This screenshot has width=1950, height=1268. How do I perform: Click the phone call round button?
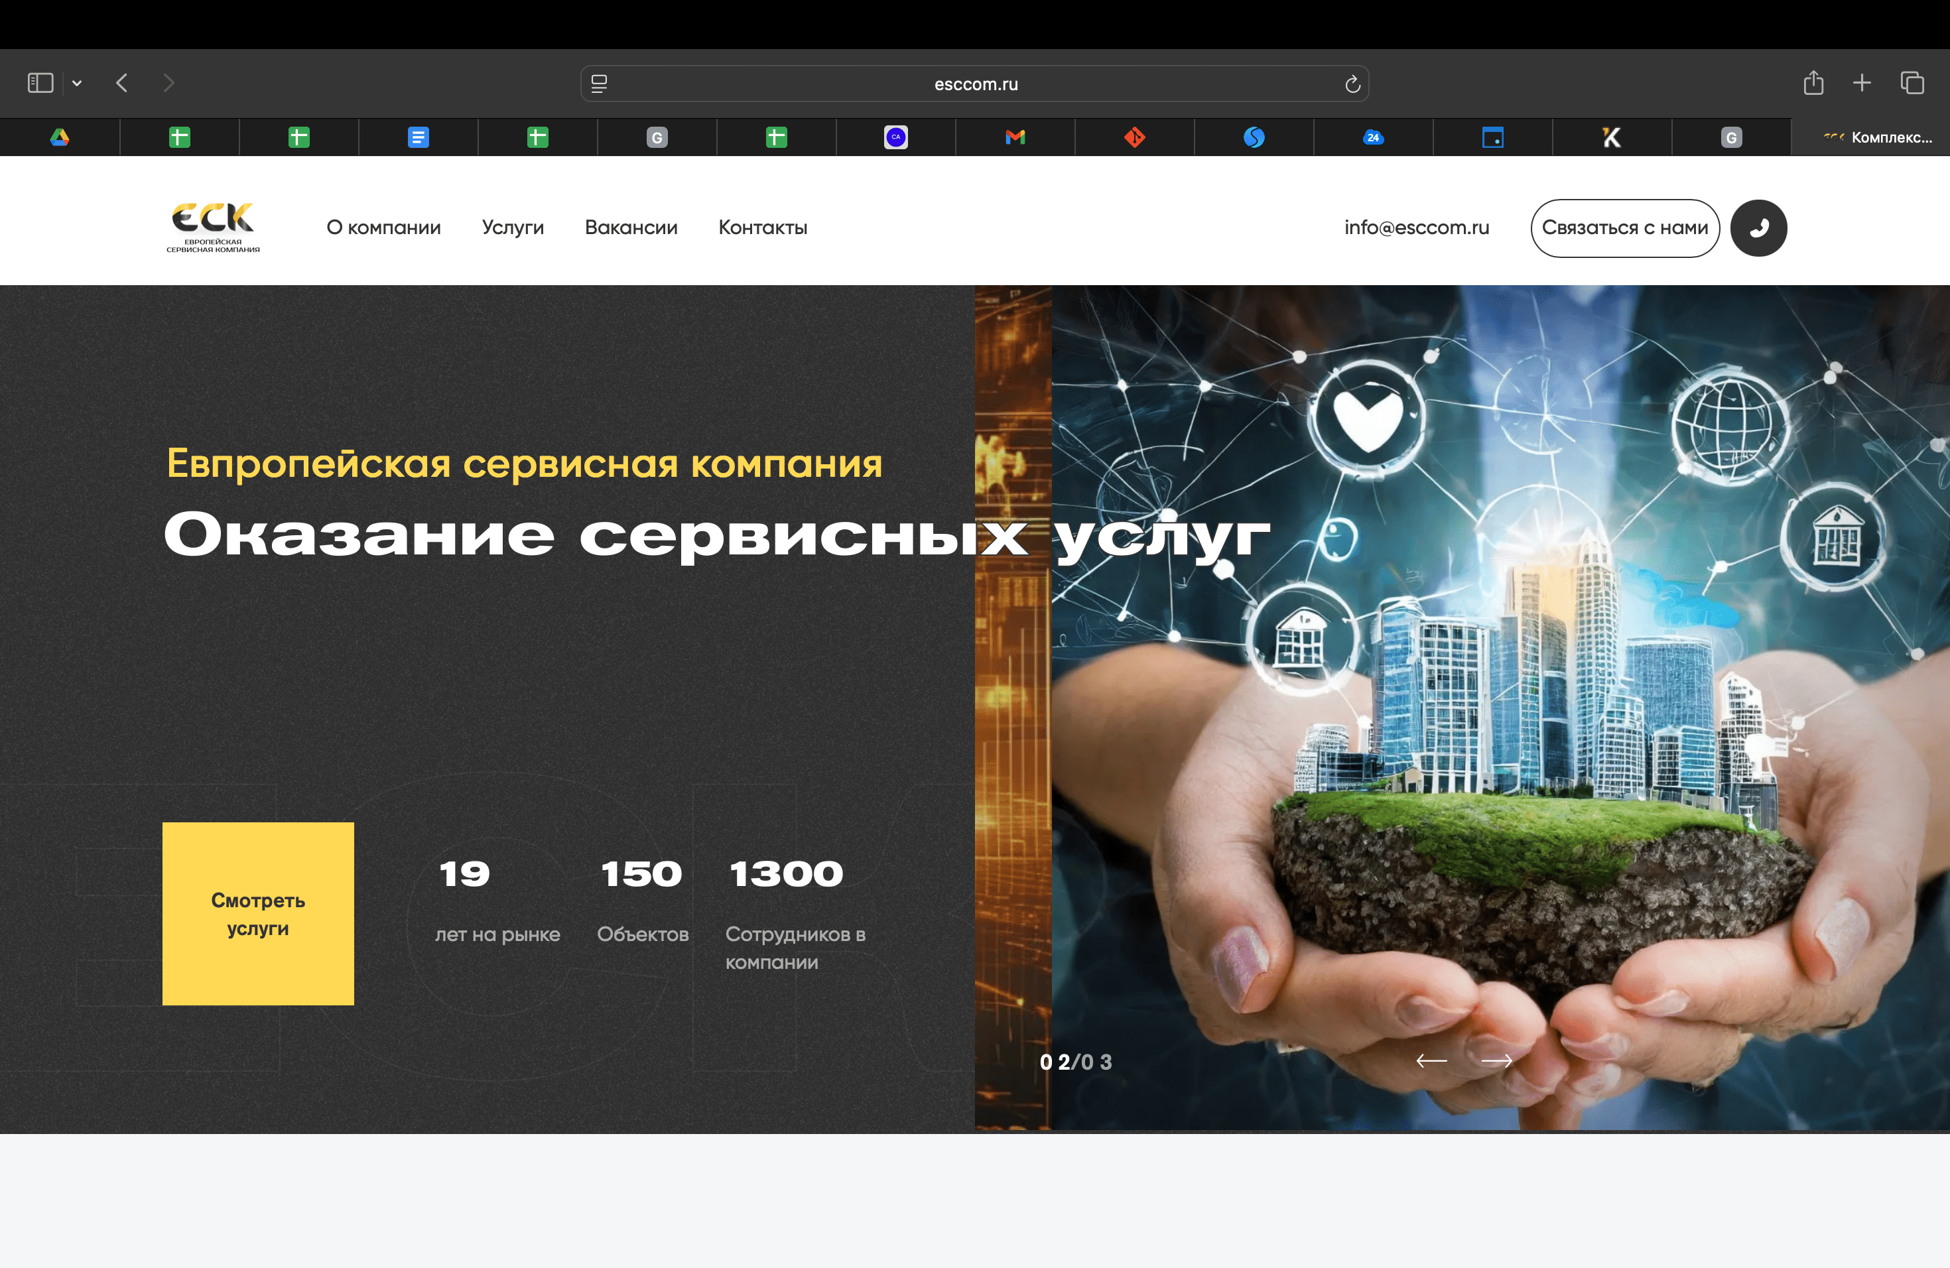point(1758,227)
